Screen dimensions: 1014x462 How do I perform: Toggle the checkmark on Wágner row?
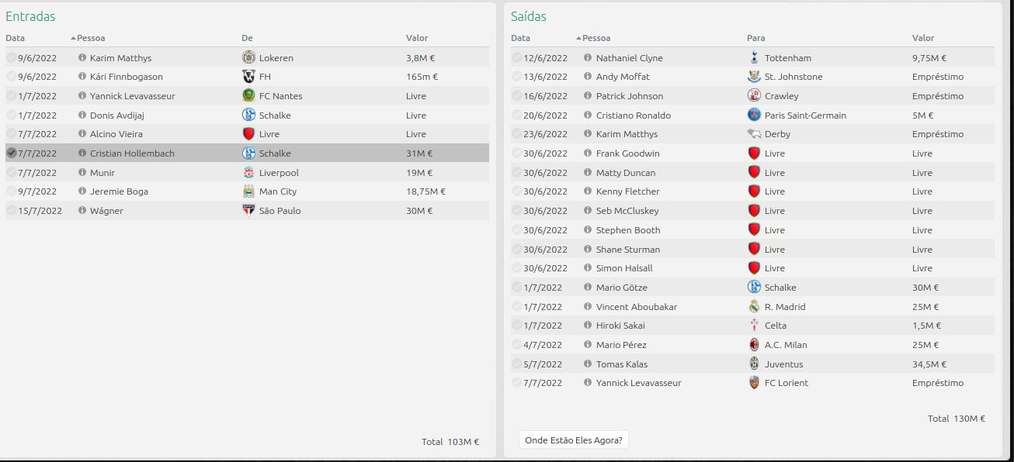tap(11, 211)
